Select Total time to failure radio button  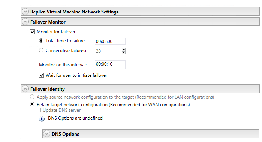(x=41, y=40)
